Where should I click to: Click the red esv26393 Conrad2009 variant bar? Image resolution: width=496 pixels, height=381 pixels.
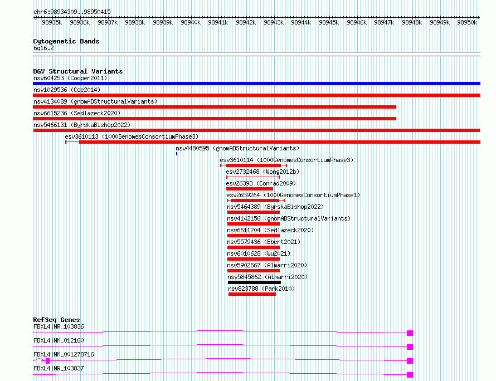coord(250,189)
